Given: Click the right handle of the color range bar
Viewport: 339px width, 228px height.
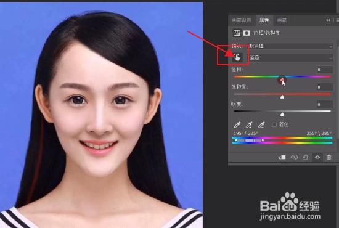Looking at the screenshot, I should click(x=263, y=140).
